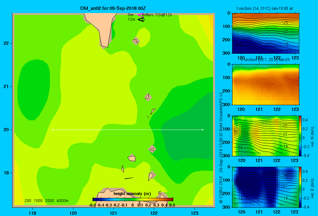Click the '0.2' tick on the vel. E scale

[x=305, y=180]
